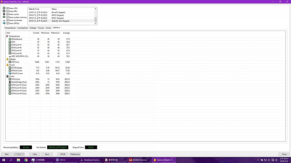This screenshot has width=291, height=163.
Task: Toggle the Stress system memory checkbox
Action: click(x=8, y=17)
